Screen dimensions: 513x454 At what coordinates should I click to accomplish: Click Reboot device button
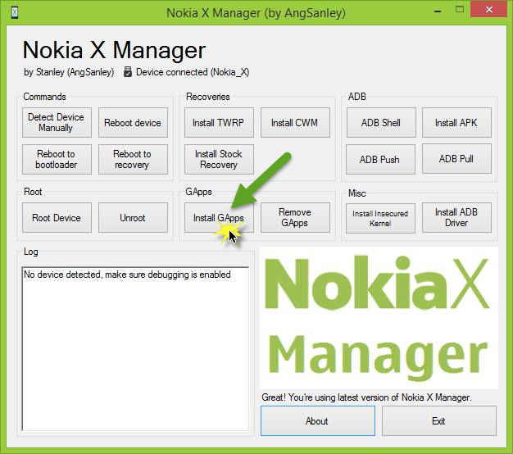[x=133, y=123]
